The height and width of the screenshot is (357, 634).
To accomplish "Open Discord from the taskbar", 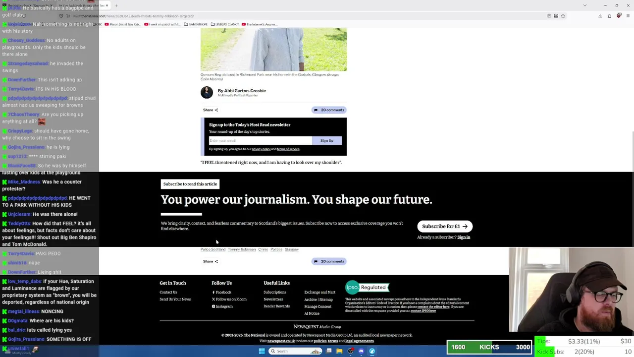I will coord(361,351).
